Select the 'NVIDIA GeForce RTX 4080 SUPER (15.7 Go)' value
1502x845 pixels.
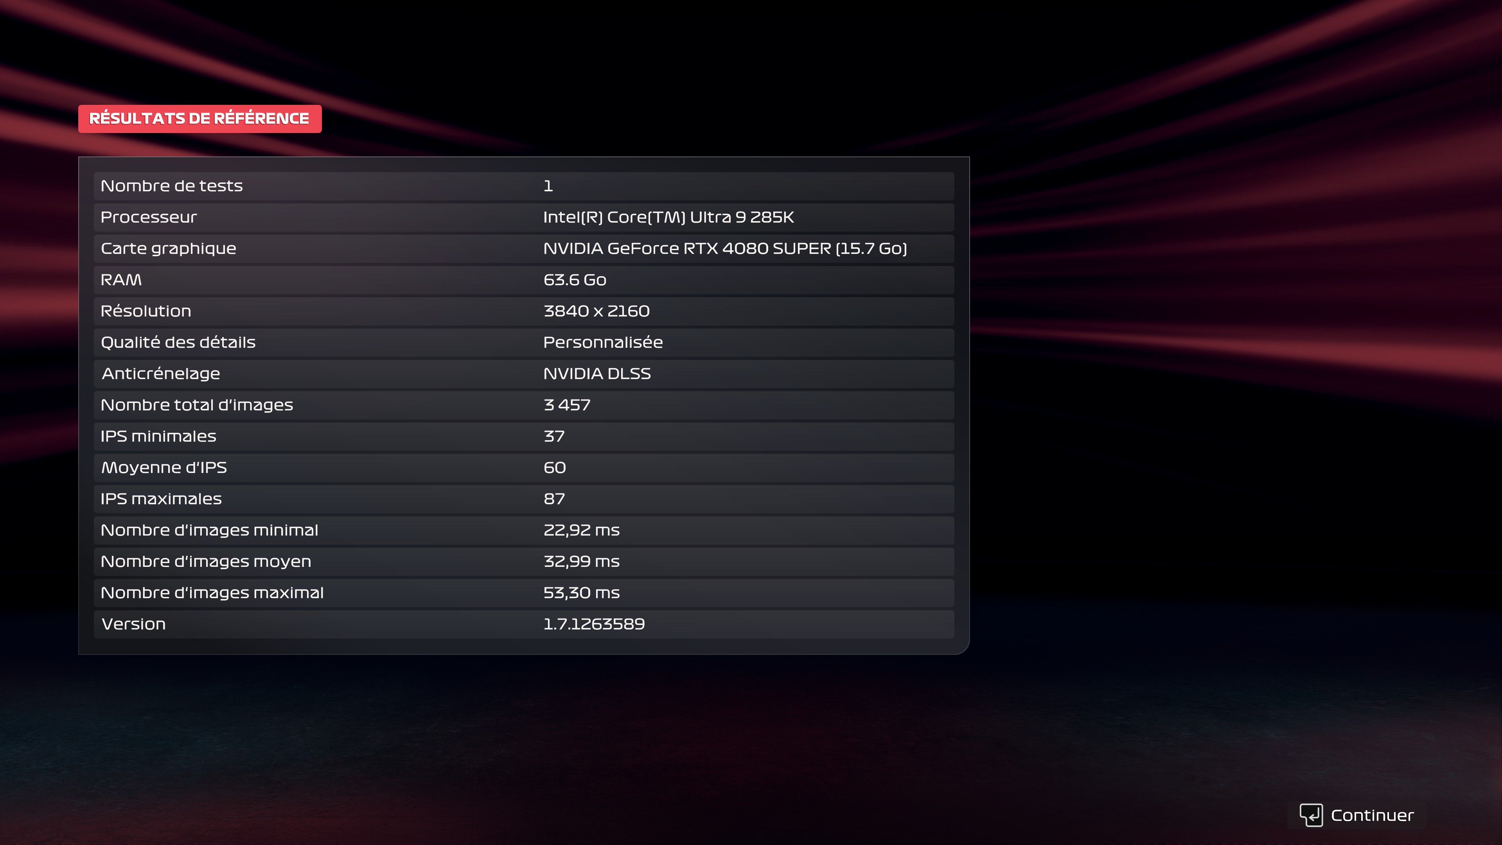[725, 249]
